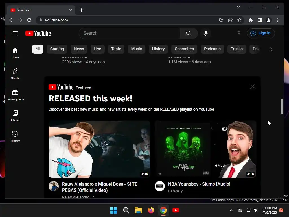This screenshot has width=289, height=217.
Task: Click the share page icon in address bar
Action: 230,20
